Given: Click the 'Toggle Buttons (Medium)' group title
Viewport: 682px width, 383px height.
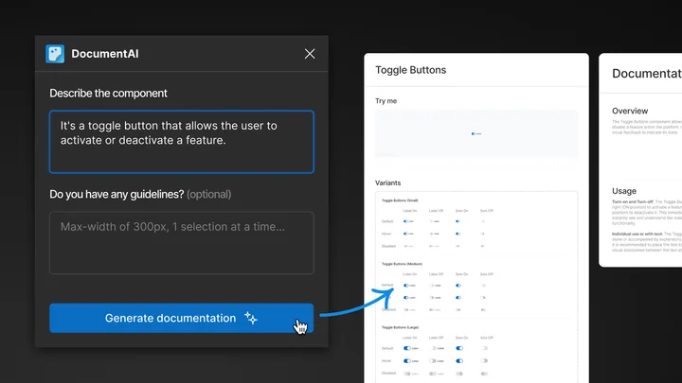Looking at the screenshot, I should point(402,264).
